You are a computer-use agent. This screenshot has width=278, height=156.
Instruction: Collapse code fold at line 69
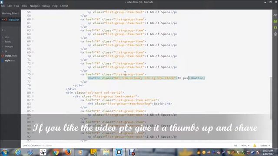point(33,52)
